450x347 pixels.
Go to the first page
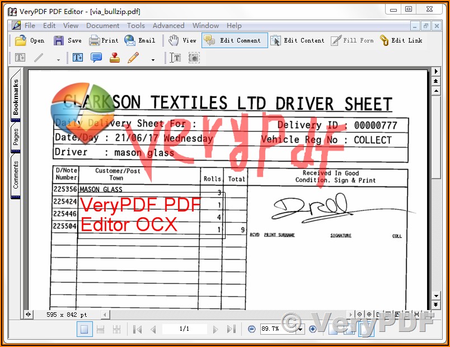[138, 329]
